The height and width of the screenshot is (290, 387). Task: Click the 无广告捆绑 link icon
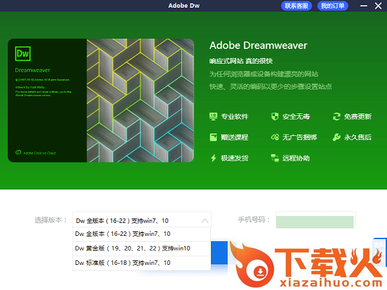tap(274, 137)
